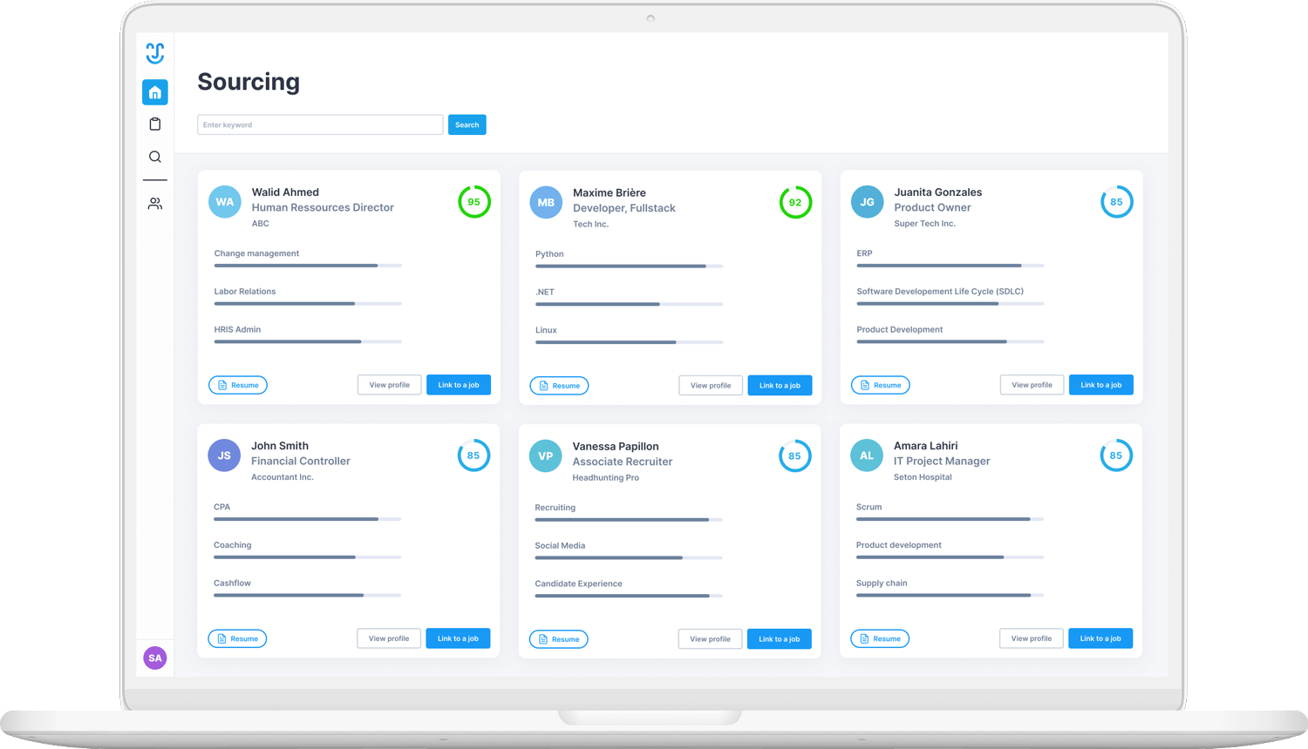Click the Python skill bar

pyautogui.click(x=629, y=267)
